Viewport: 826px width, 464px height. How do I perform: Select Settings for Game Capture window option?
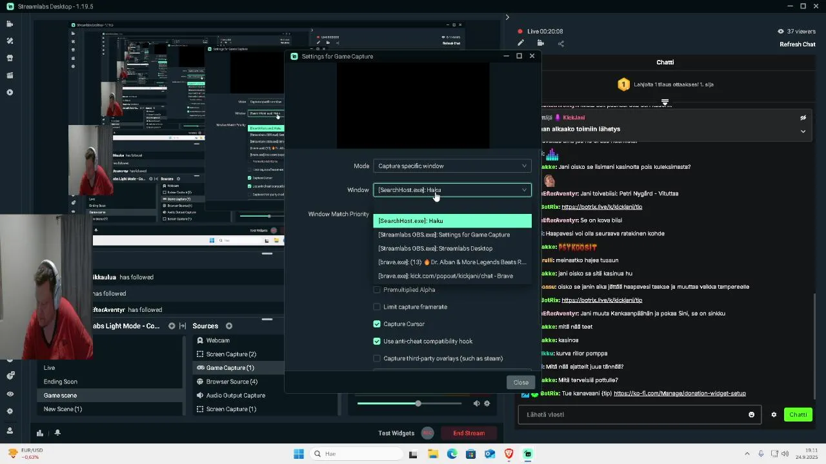click(x=452, y=235)
